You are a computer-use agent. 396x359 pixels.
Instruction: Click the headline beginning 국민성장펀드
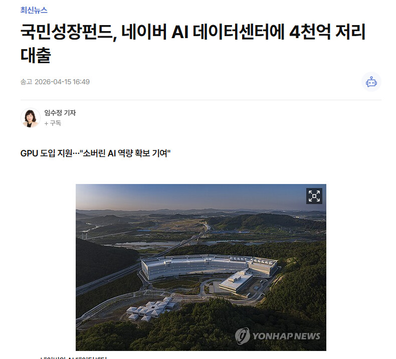193,43
